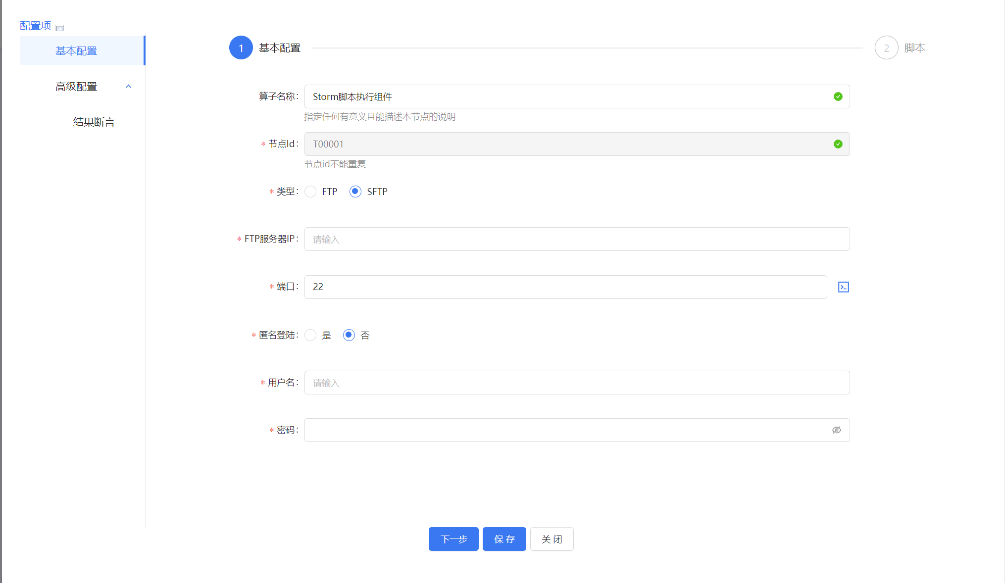This screenshot has width=1005, height=583.
Task: Click the 下一步 button
Action: coord(453,539)
